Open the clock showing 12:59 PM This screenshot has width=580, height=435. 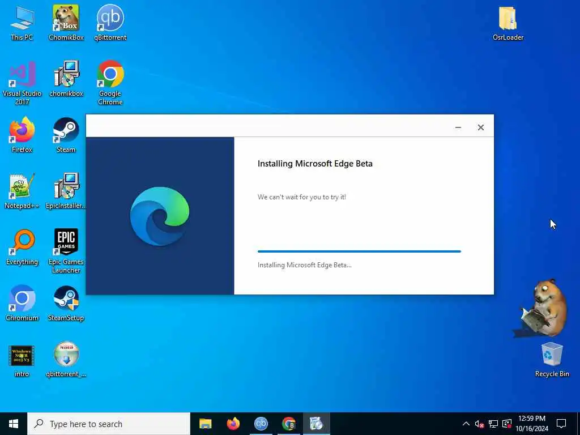tap(532, 424)
